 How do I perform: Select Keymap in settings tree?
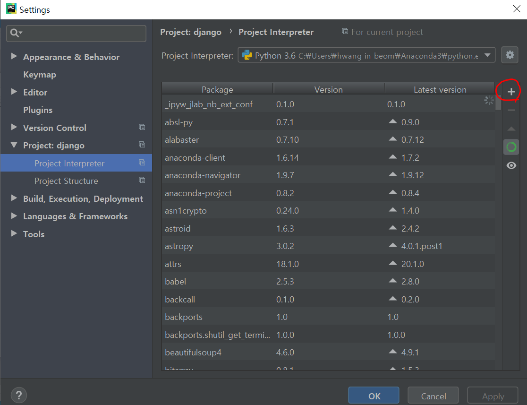pos(40,75)
